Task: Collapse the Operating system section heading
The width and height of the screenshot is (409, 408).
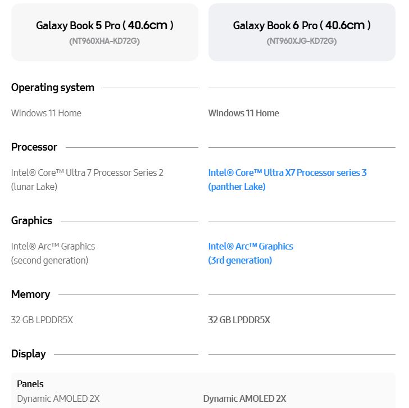Action: pyautogui.click(x=53, y=88)
